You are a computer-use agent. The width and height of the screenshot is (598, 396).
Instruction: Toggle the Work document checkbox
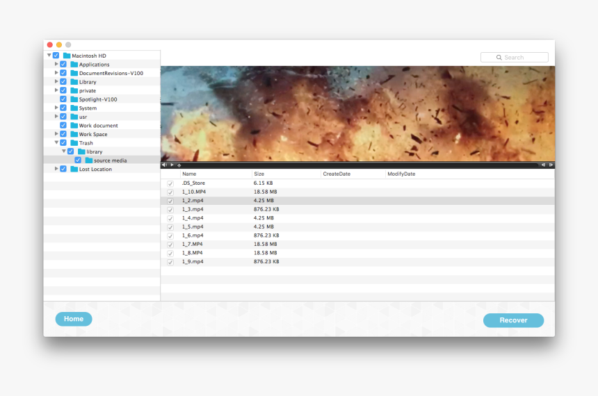point(63,125)
